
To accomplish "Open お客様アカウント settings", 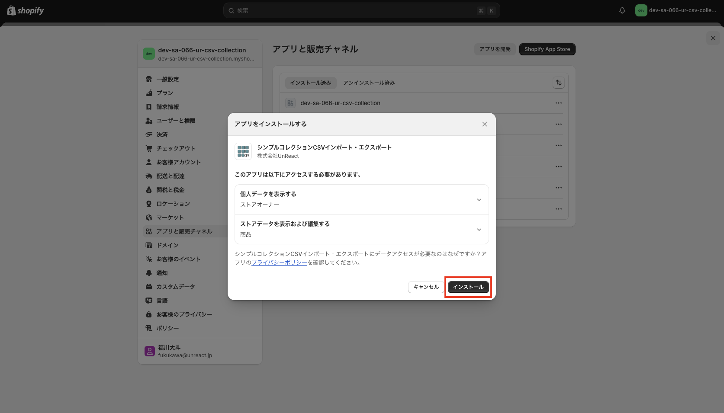I will point(200,162).
